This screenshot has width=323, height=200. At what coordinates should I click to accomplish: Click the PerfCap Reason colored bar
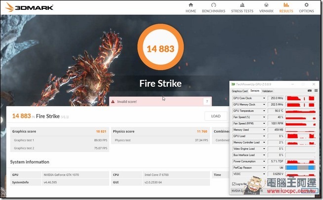tap(300, 168)
